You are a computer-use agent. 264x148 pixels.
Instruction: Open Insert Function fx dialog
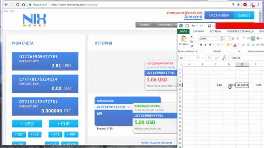coord(224,58)
